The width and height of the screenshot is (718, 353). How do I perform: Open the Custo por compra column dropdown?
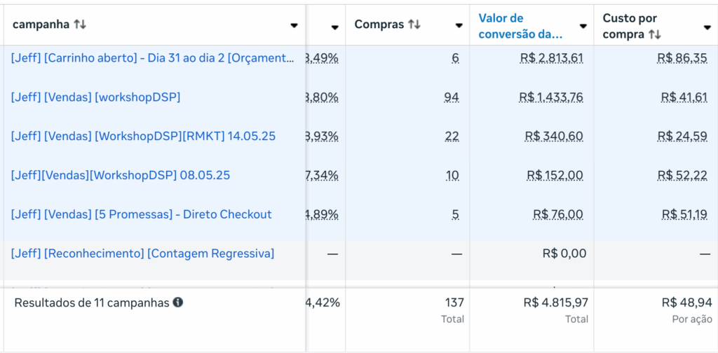707,26
